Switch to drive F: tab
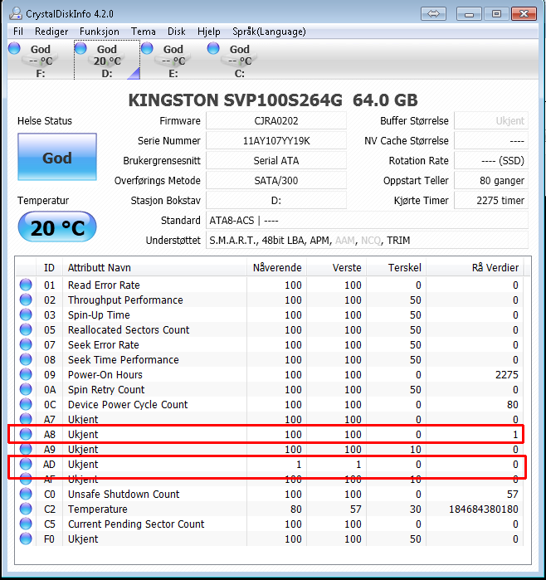 coord(41,60)
